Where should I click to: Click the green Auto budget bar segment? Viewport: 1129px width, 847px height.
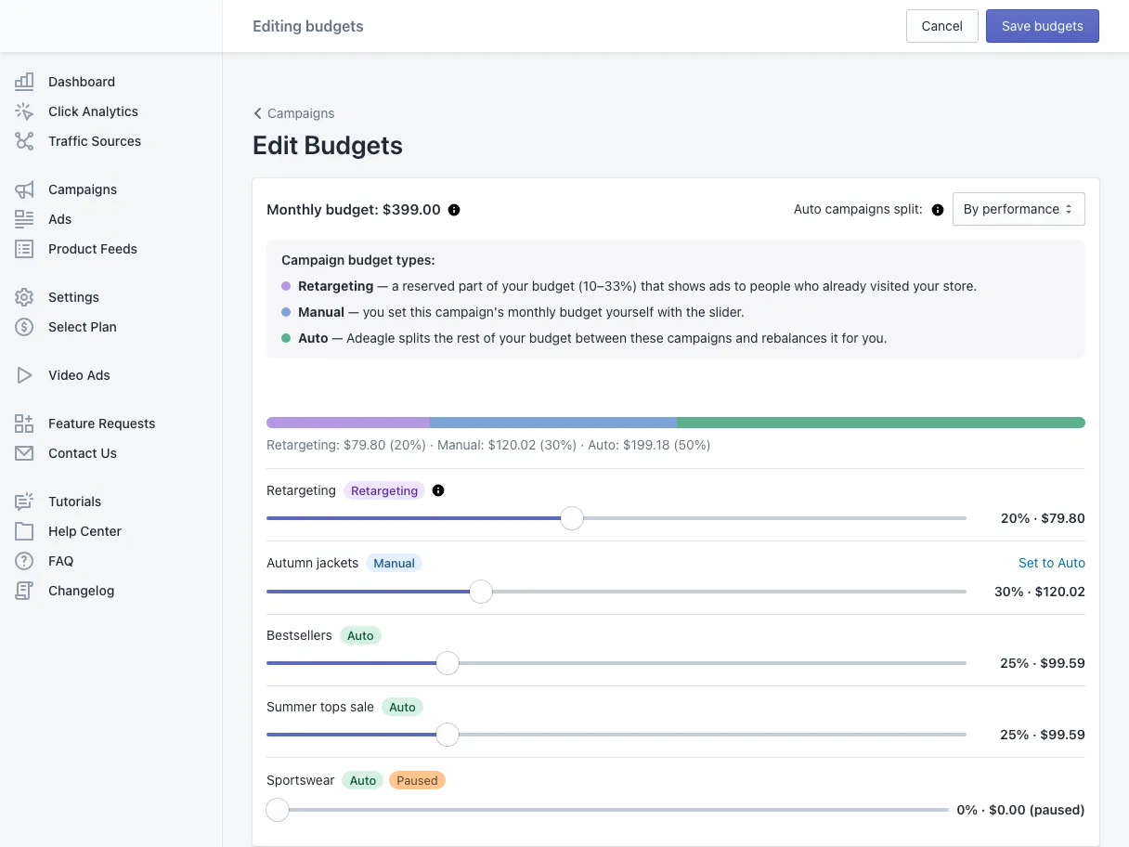tap(881, 423)
